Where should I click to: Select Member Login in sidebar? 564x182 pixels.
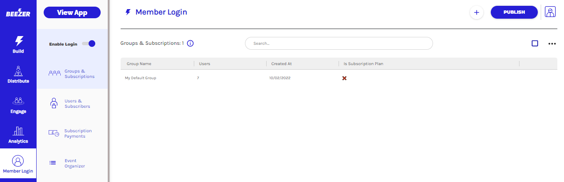(x=18, y=164)
